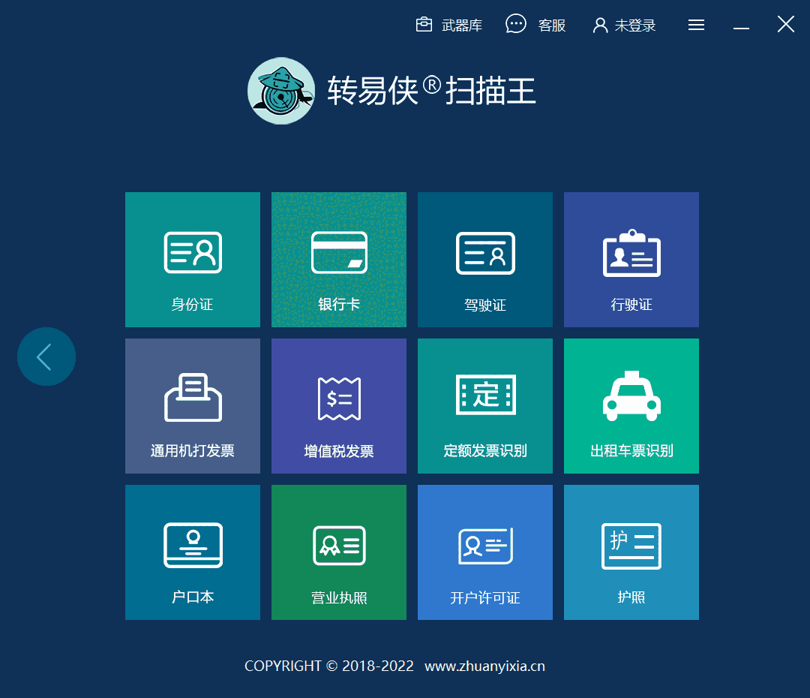Open the 驾驶证 driver license scanner
810x698 pixels.
point(484,260)
